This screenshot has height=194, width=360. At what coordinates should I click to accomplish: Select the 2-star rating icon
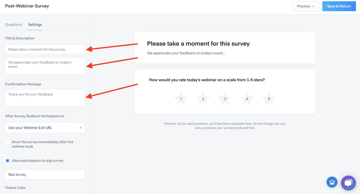[203, 99]
